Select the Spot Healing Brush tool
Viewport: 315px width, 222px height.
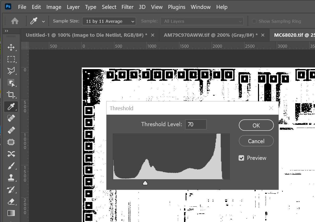click(x=11, y=118)
